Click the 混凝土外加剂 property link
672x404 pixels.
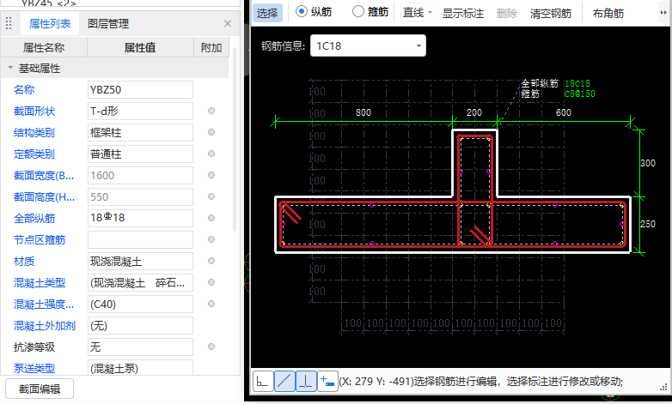(45, 326)
